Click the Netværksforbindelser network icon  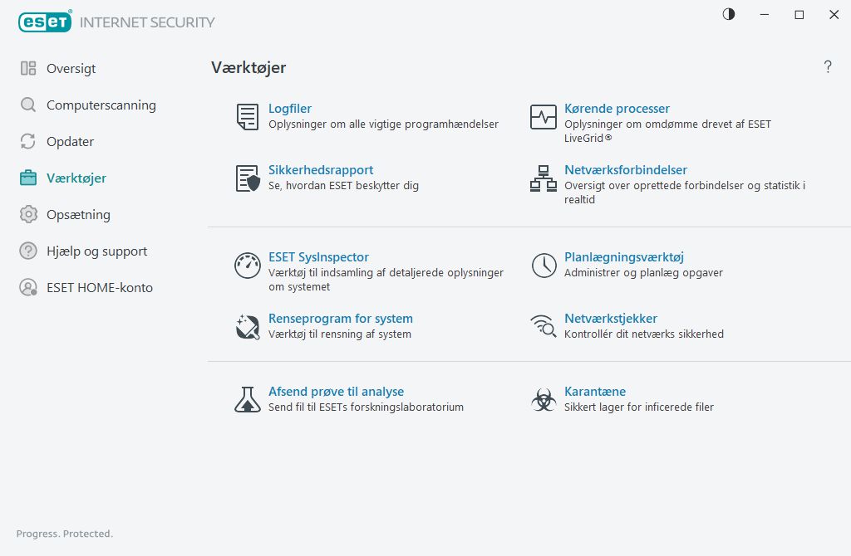[x=544, y=178]
